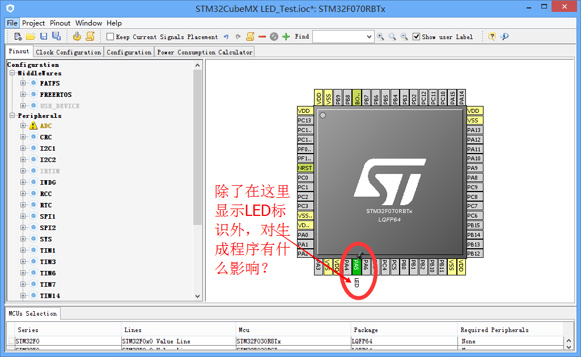Click the FREERTOS cube icon
This screenshot has height=357, width=581.
pyautogui.click(x=33, y=94)
